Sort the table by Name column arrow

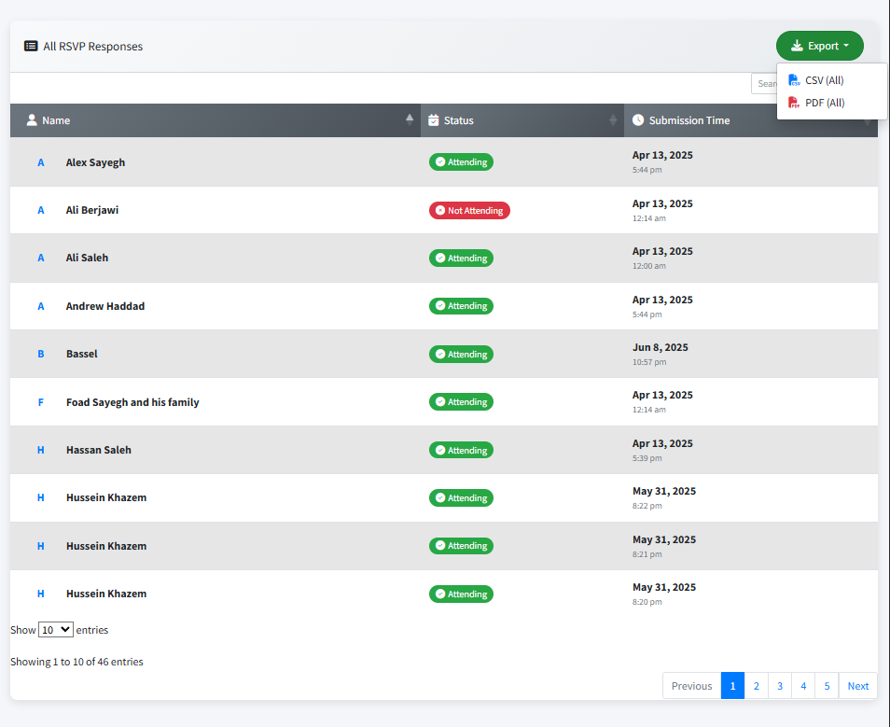[x=409, y=119]
